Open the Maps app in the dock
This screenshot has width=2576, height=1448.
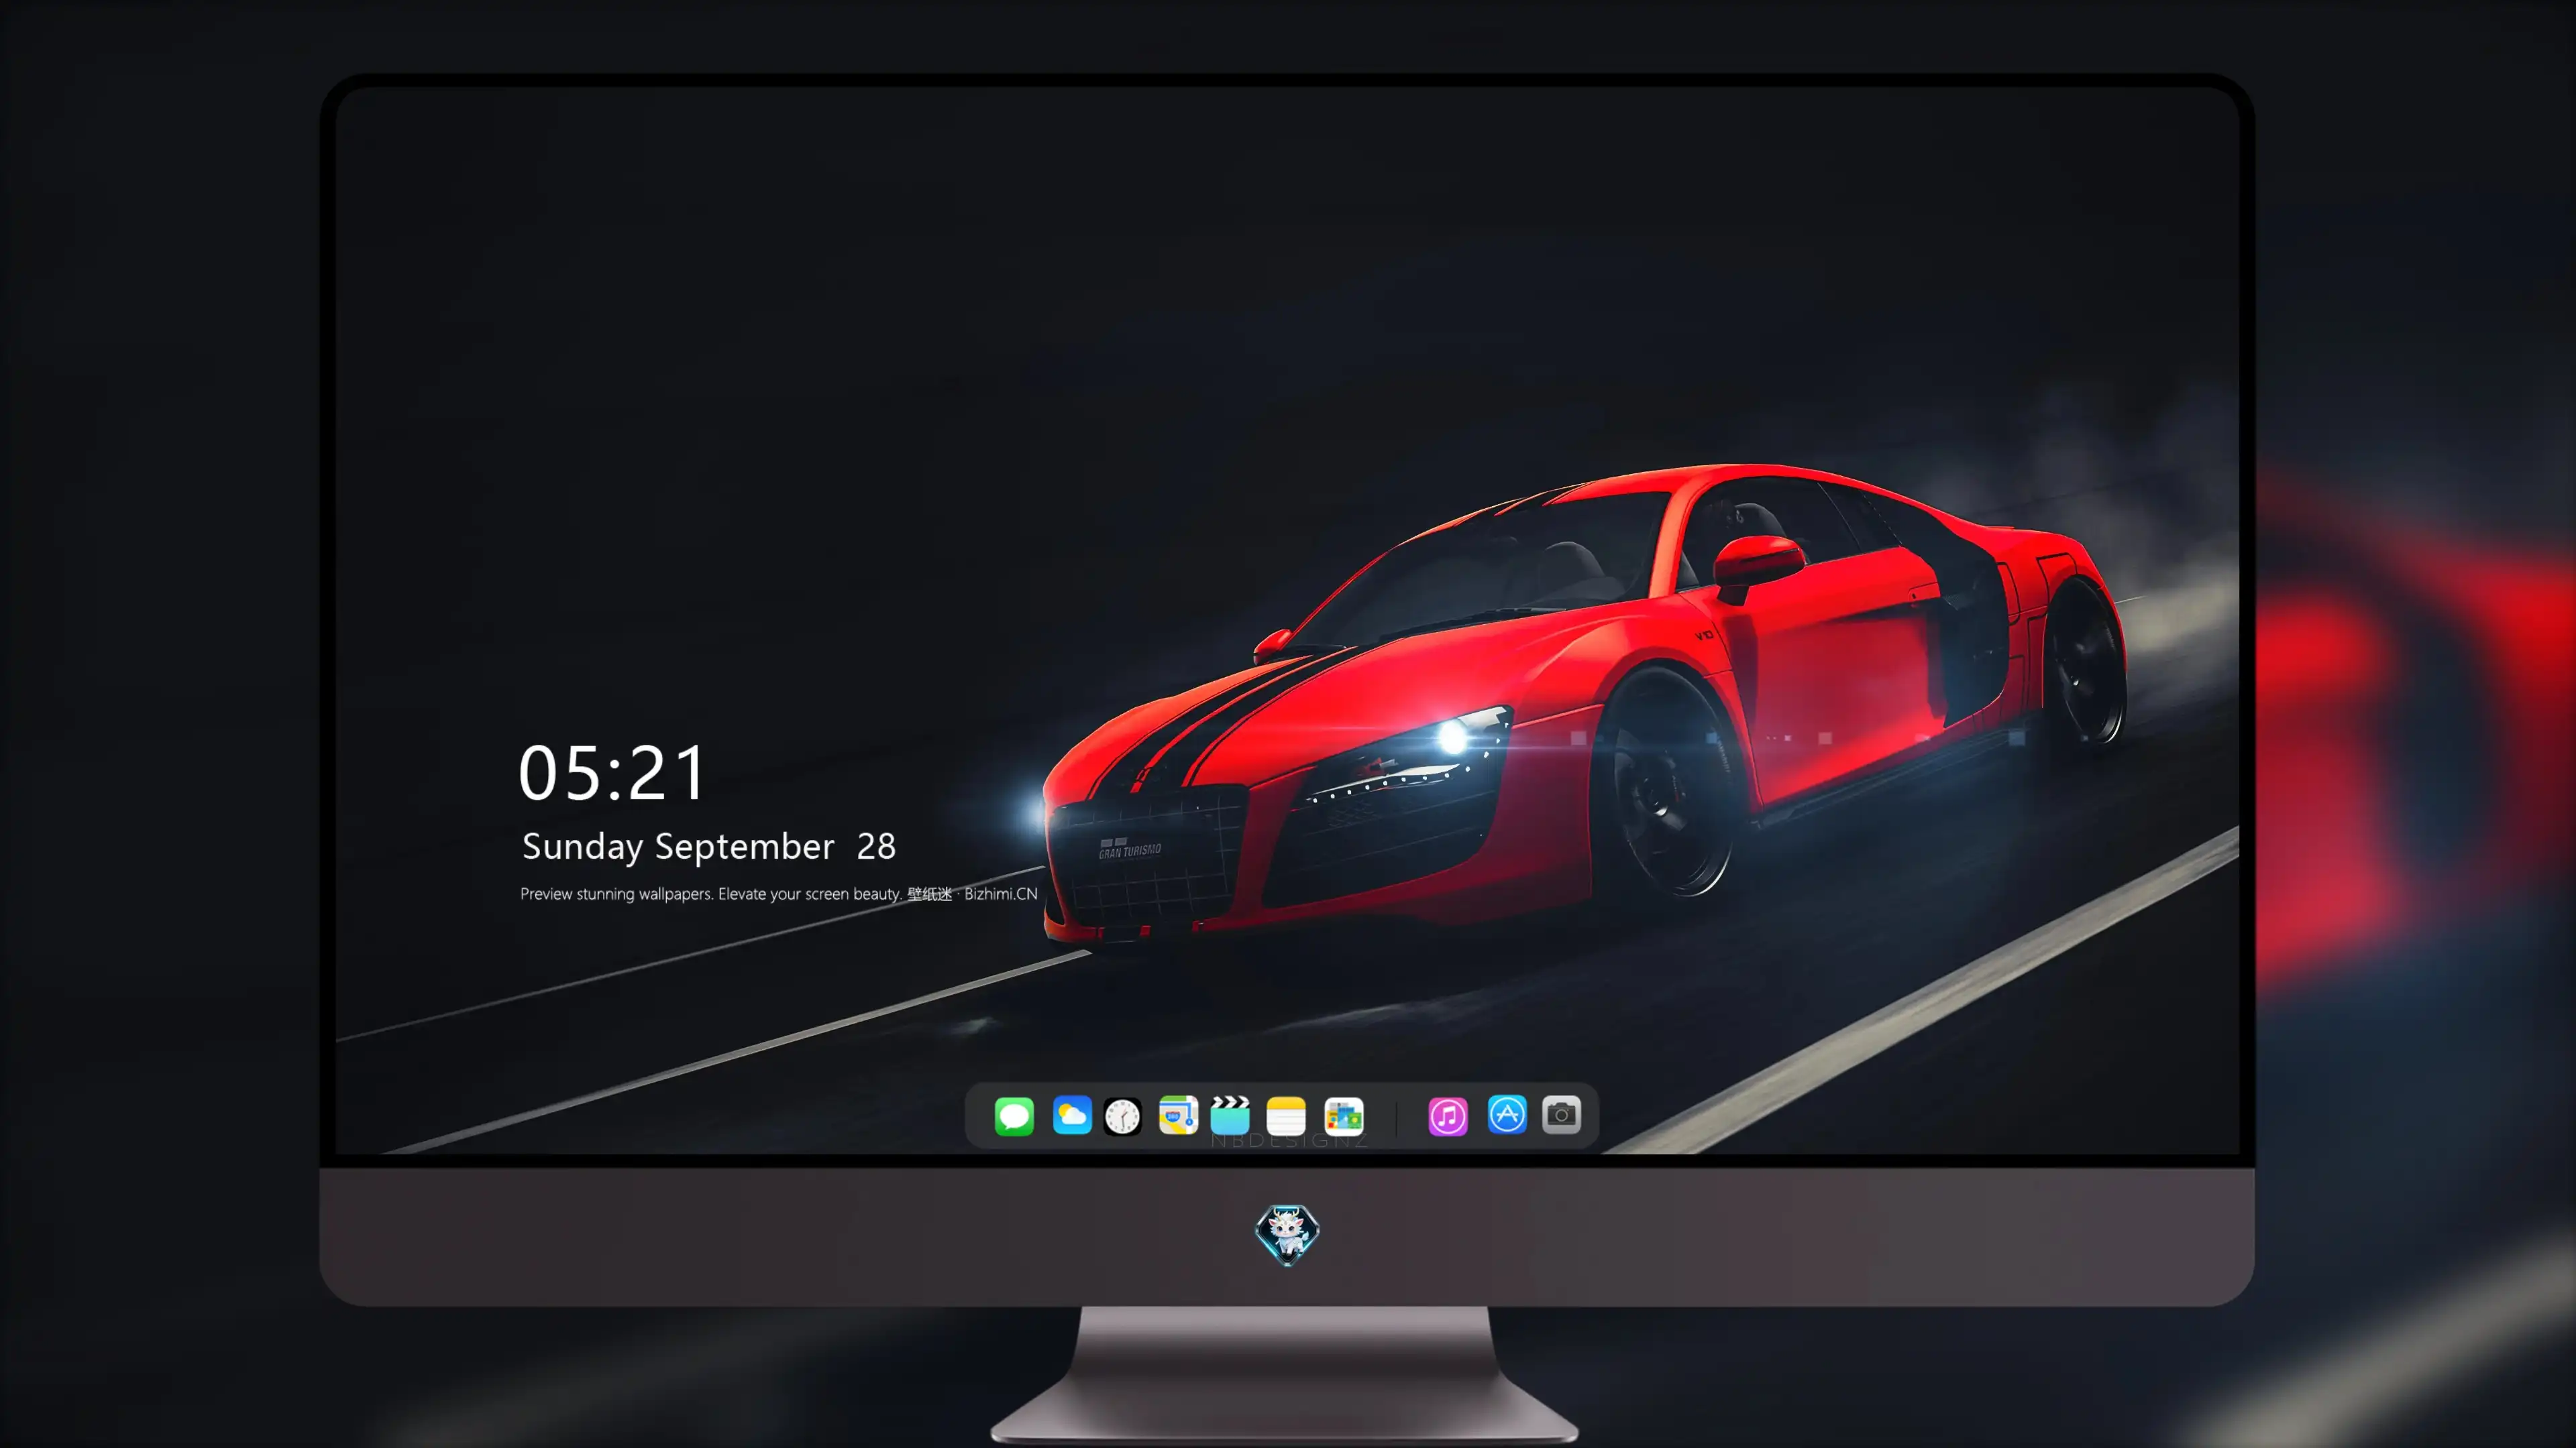pos(1178,1115)
